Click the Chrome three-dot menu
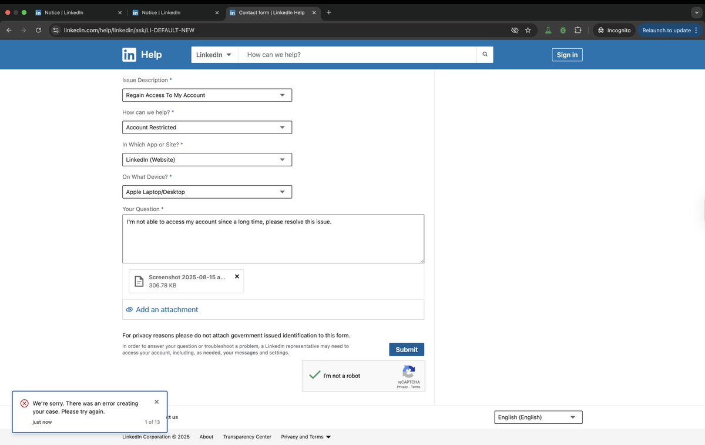 pyautogui.click(x=696, y=30)
